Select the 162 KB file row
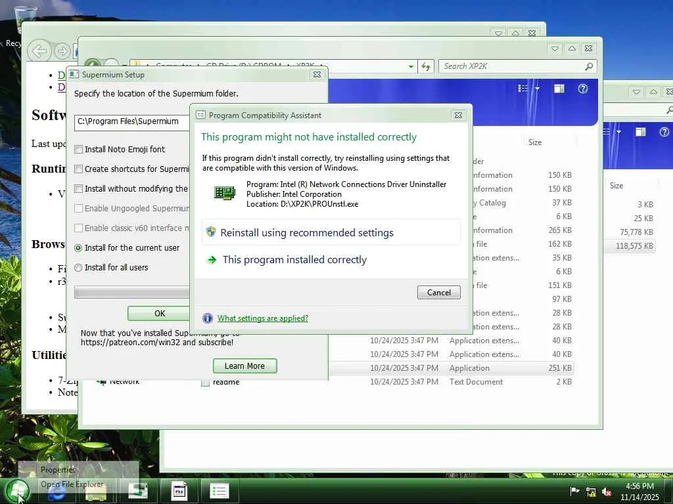The height and width of the screenshot is (504, 673). (522, 244)
